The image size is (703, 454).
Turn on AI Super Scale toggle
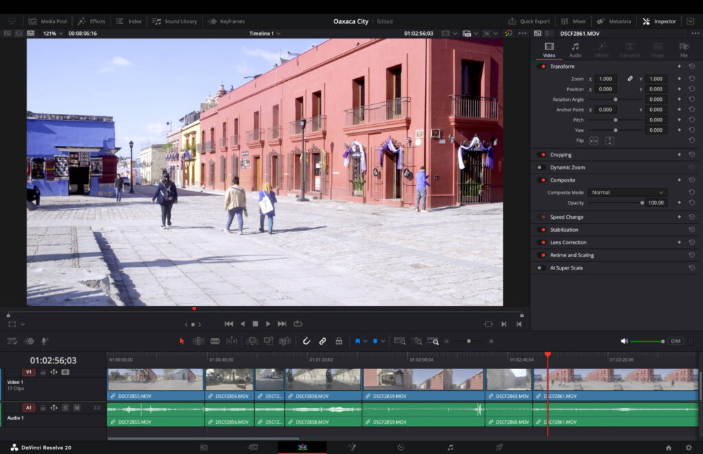[x=542, y=267]
